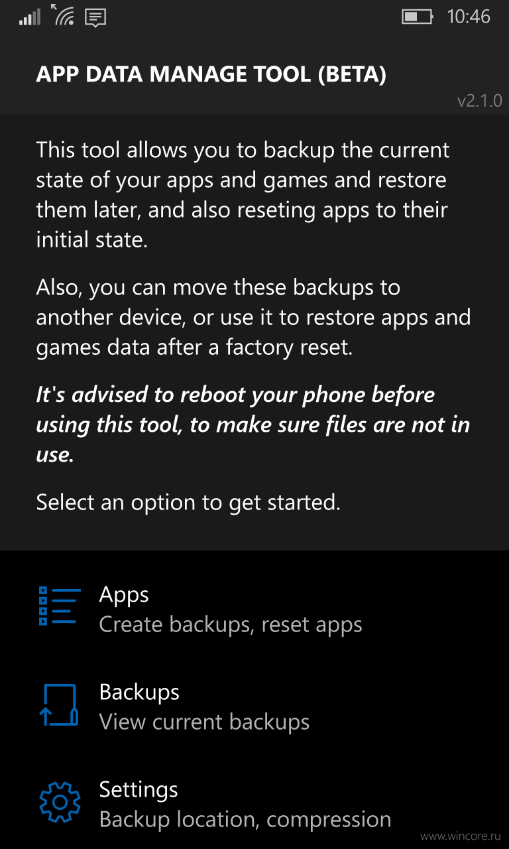Open the Apps list icon
The height and width of the screenshot is (849, 509).
[60, 606]
